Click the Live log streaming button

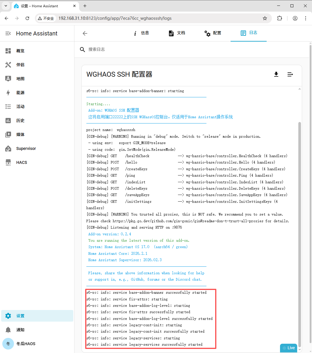point(288,348)
